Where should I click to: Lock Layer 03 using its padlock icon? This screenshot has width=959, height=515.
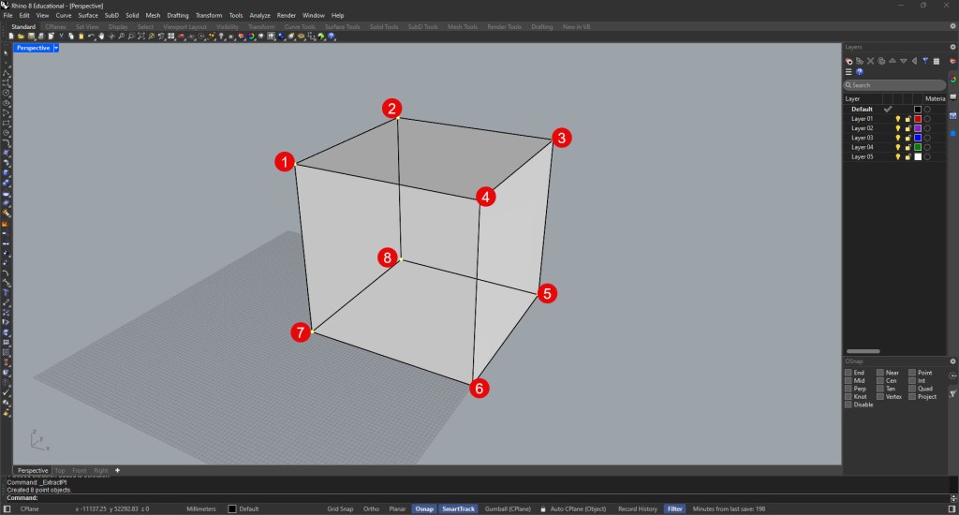pyautogui.click(x=907, y=138)
